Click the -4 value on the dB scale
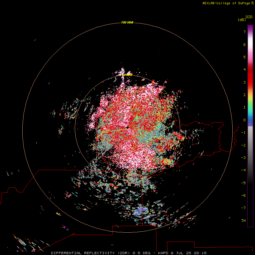255x255 pixels. (x=243, y=170)
